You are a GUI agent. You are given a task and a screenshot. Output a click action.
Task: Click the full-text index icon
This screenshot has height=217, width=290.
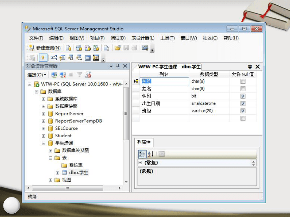pyautogui.click(x=71, y=58)
